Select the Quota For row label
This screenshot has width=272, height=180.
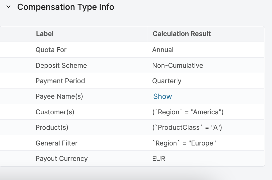click(x=51, y=50)
